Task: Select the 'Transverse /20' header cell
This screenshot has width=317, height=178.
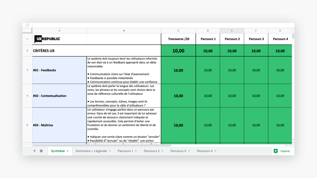Action: pyautogui.click(x=178, y=39)
